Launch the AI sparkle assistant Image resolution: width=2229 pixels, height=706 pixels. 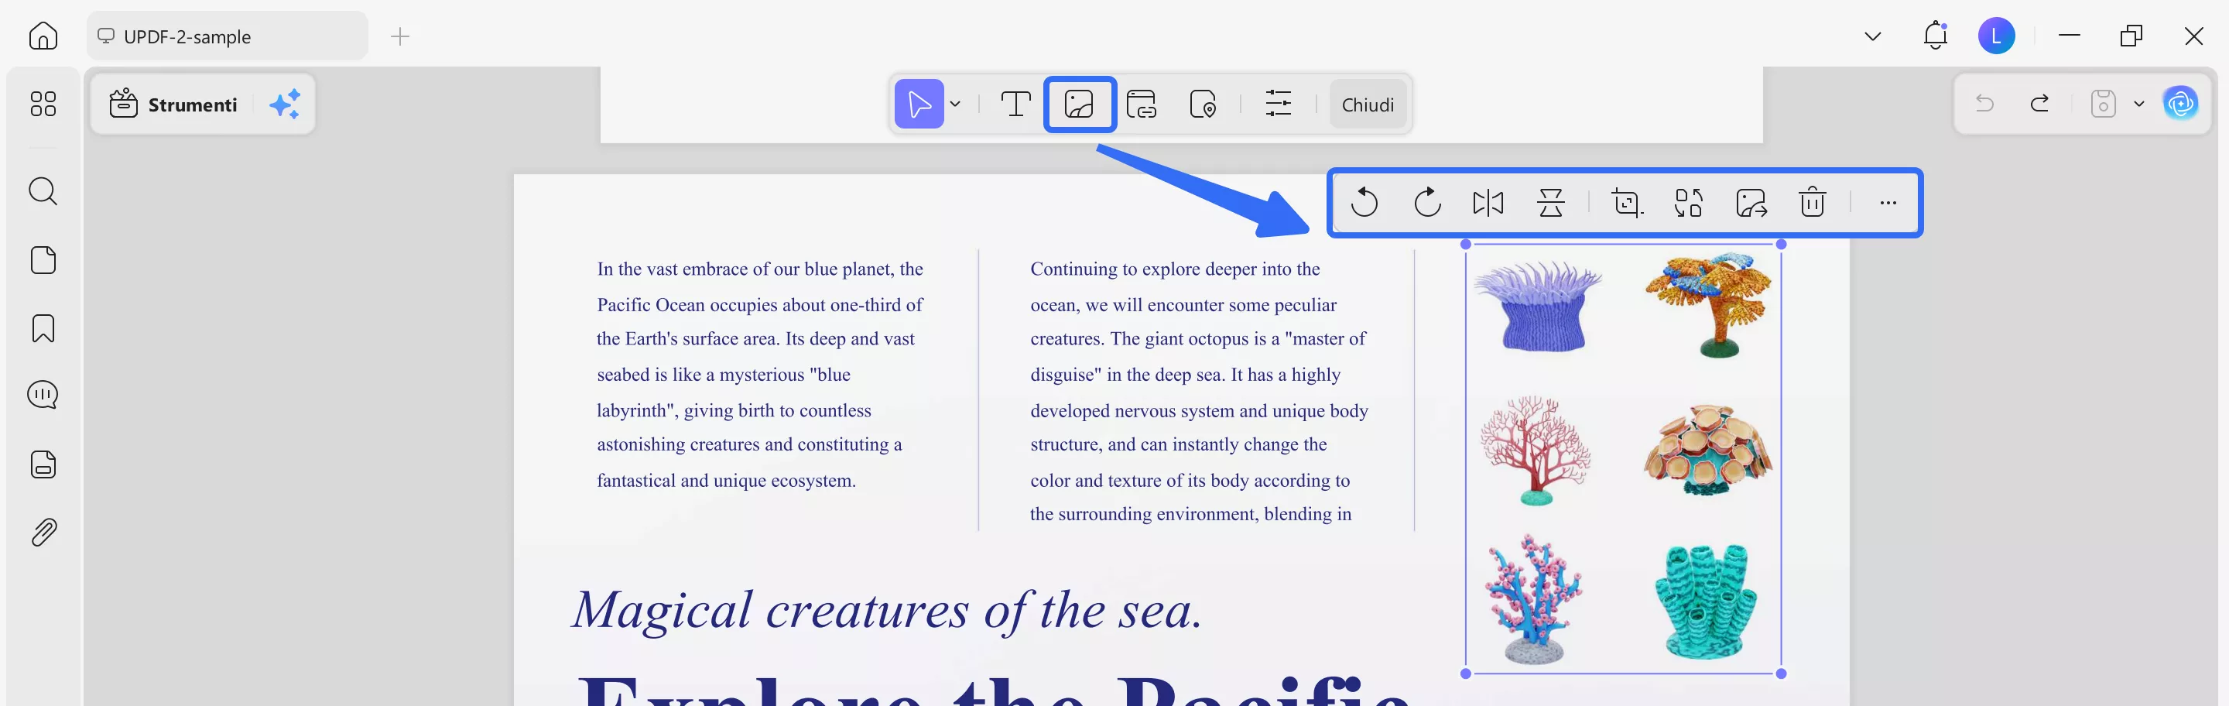pos(285,105)
